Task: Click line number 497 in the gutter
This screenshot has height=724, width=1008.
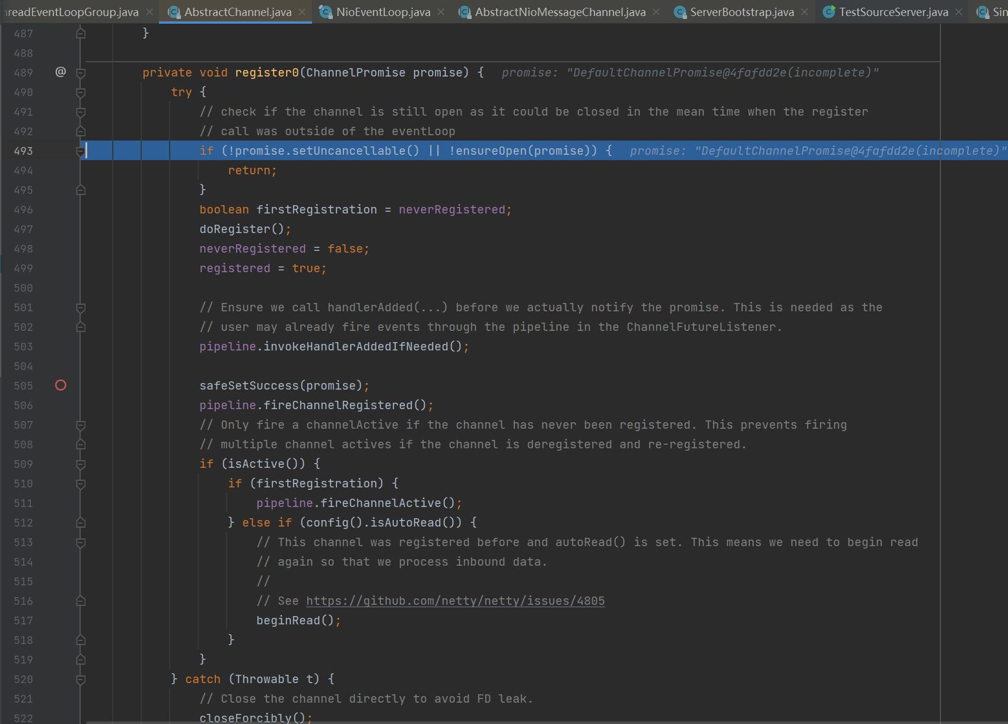Action: pyautogui.click(x=24, y=229)
